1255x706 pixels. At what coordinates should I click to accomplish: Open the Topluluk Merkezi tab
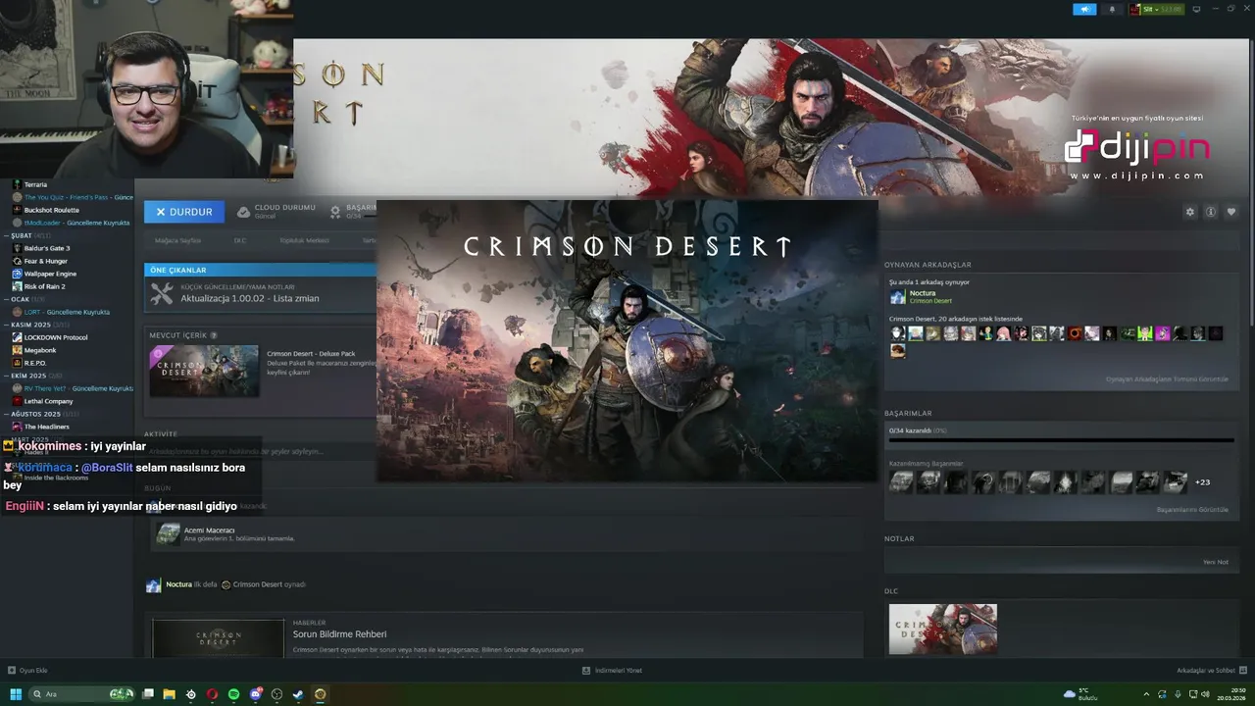[304, 240]
